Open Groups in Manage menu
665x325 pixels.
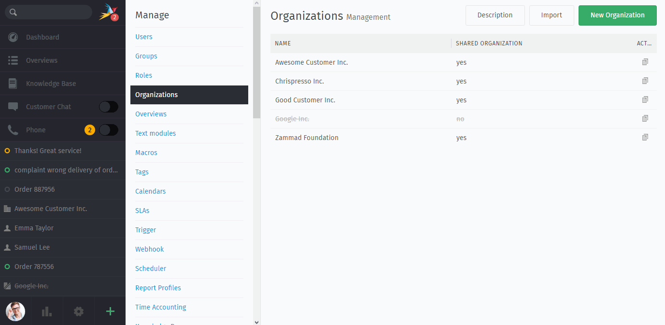tap(146, 56)
